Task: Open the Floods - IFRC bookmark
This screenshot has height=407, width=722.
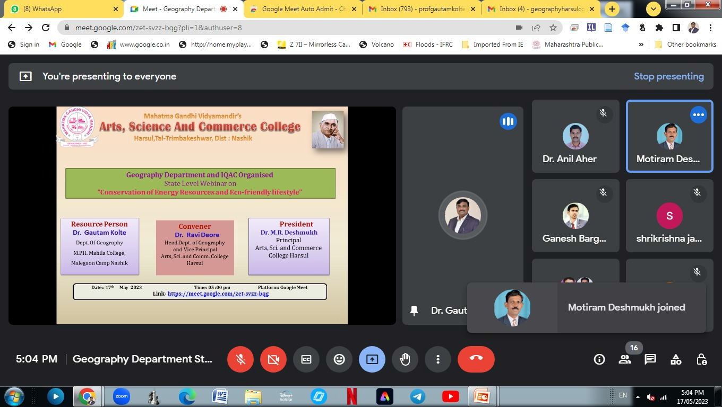Action: point(427,45)
